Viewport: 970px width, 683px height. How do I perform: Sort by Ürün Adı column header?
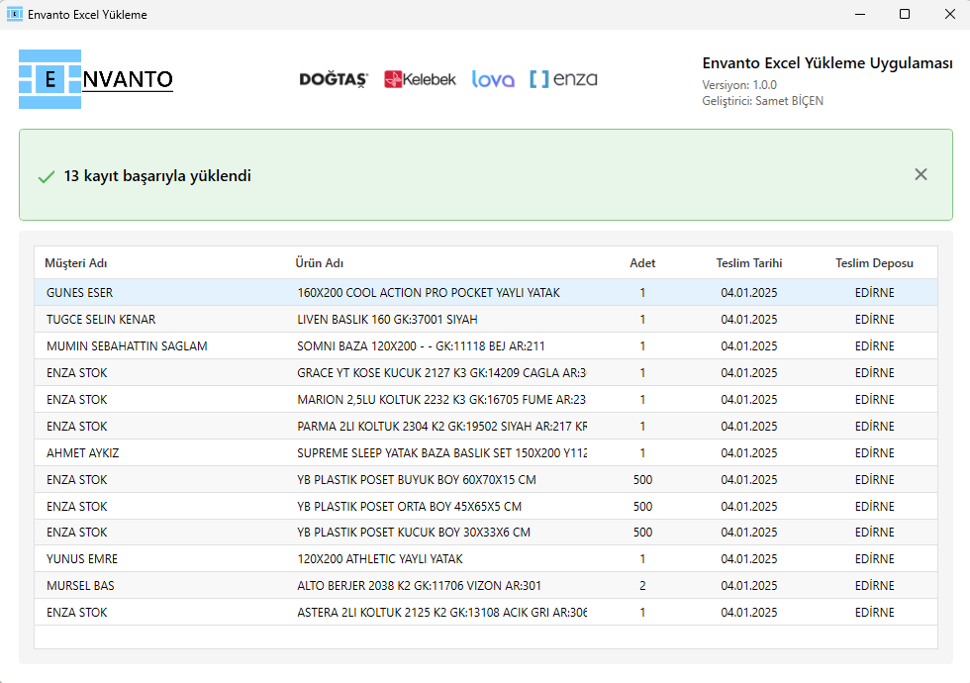[x=320, y=263]
